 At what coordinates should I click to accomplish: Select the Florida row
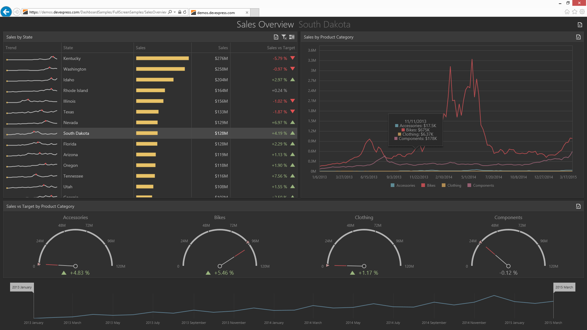point(150,144)
